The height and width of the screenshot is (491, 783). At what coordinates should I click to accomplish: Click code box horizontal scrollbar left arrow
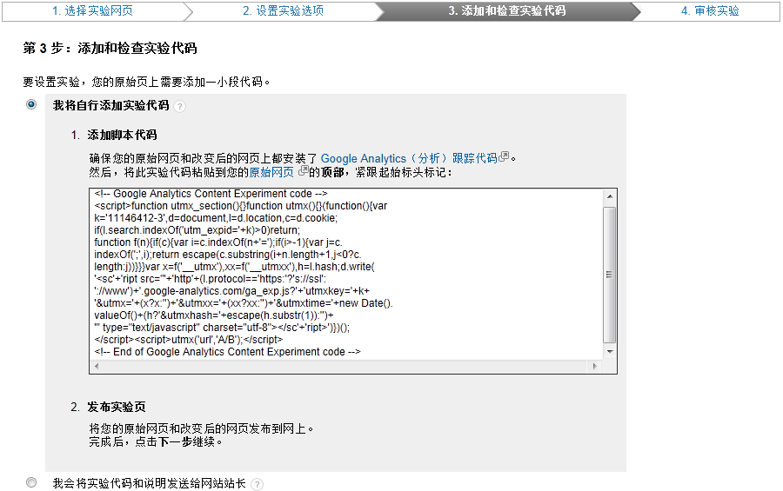[96, 366]
